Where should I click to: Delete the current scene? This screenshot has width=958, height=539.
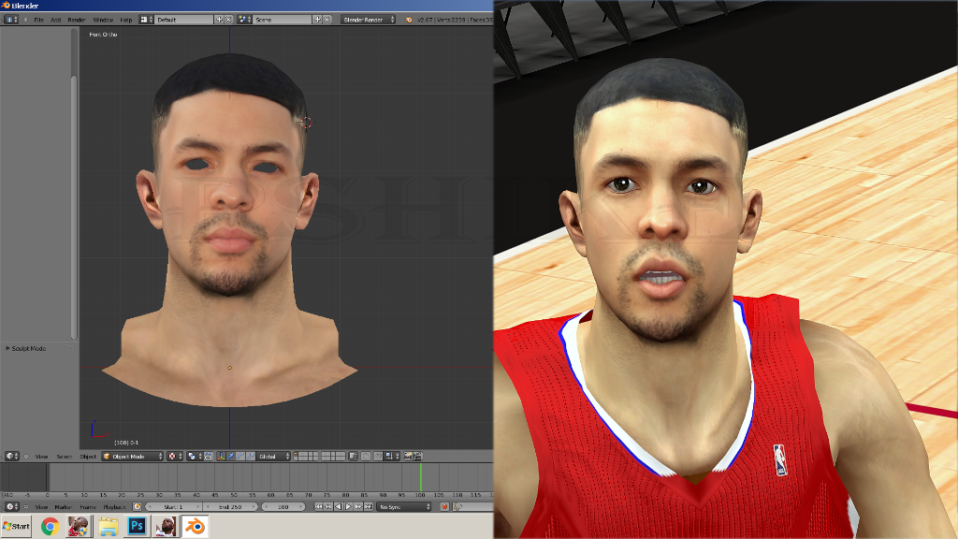(327, 20)
